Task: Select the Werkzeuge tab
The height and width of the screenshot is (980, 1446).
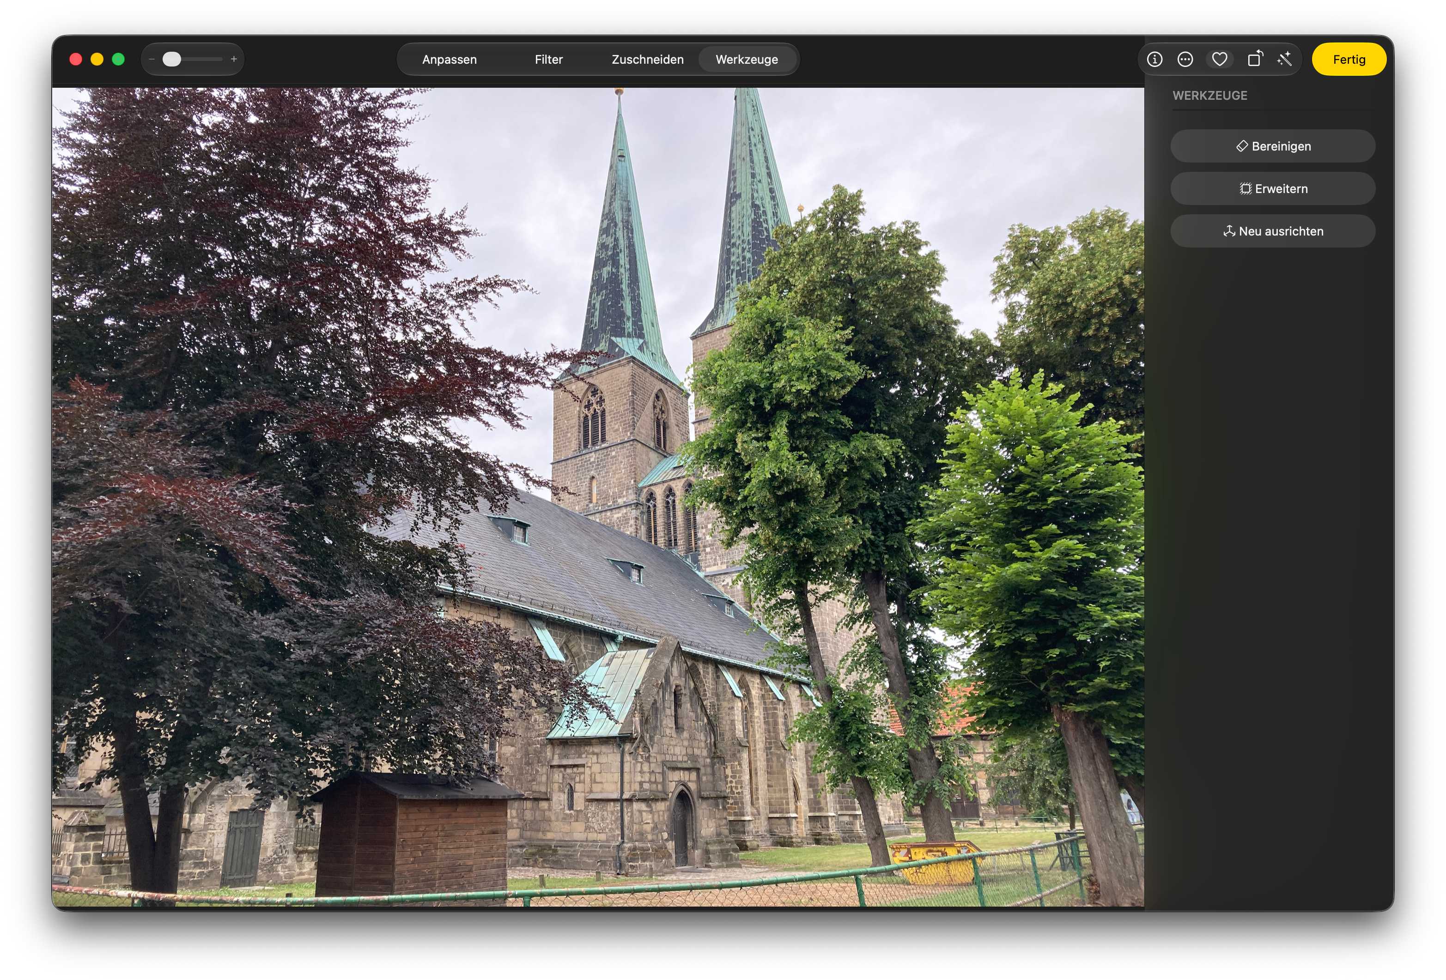Action: [x=747, y=59]
